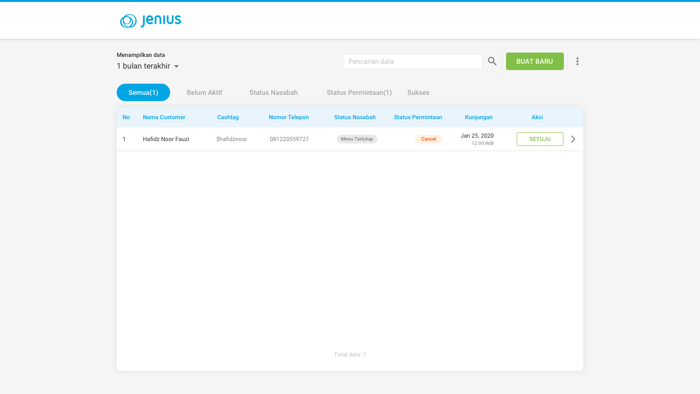The width and height of the screenshot is (700, 394).
Task: Click the visit time '12.00 WIB'
Action: click(x=483, y=143)
